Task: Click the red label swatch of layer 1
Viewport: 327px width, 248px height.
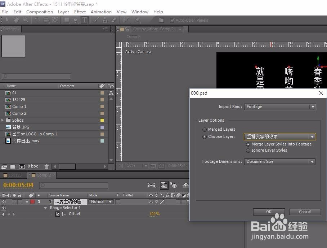Action: (x=32, y=202)
